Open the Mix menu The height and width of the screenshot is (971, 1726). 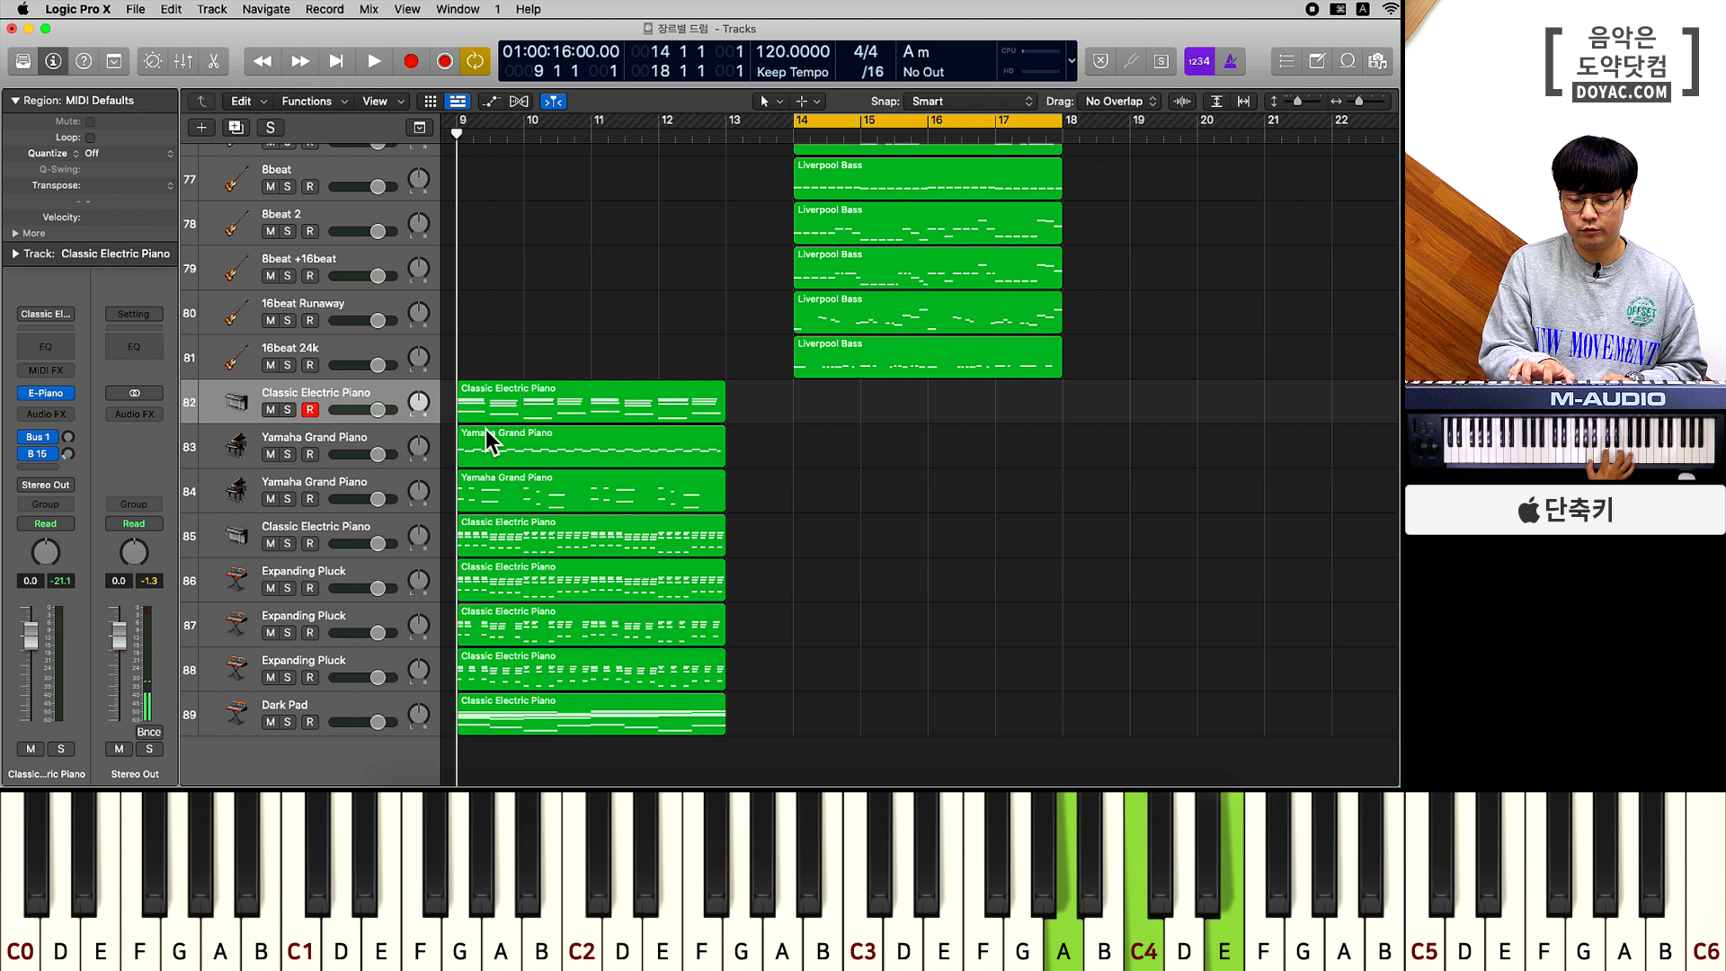369,9
